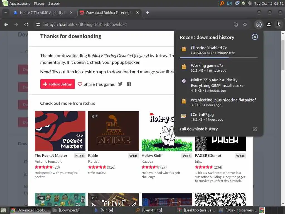Expand the tab search dropdown arrow
Screen dimensions: 285x214
[6, 13]
